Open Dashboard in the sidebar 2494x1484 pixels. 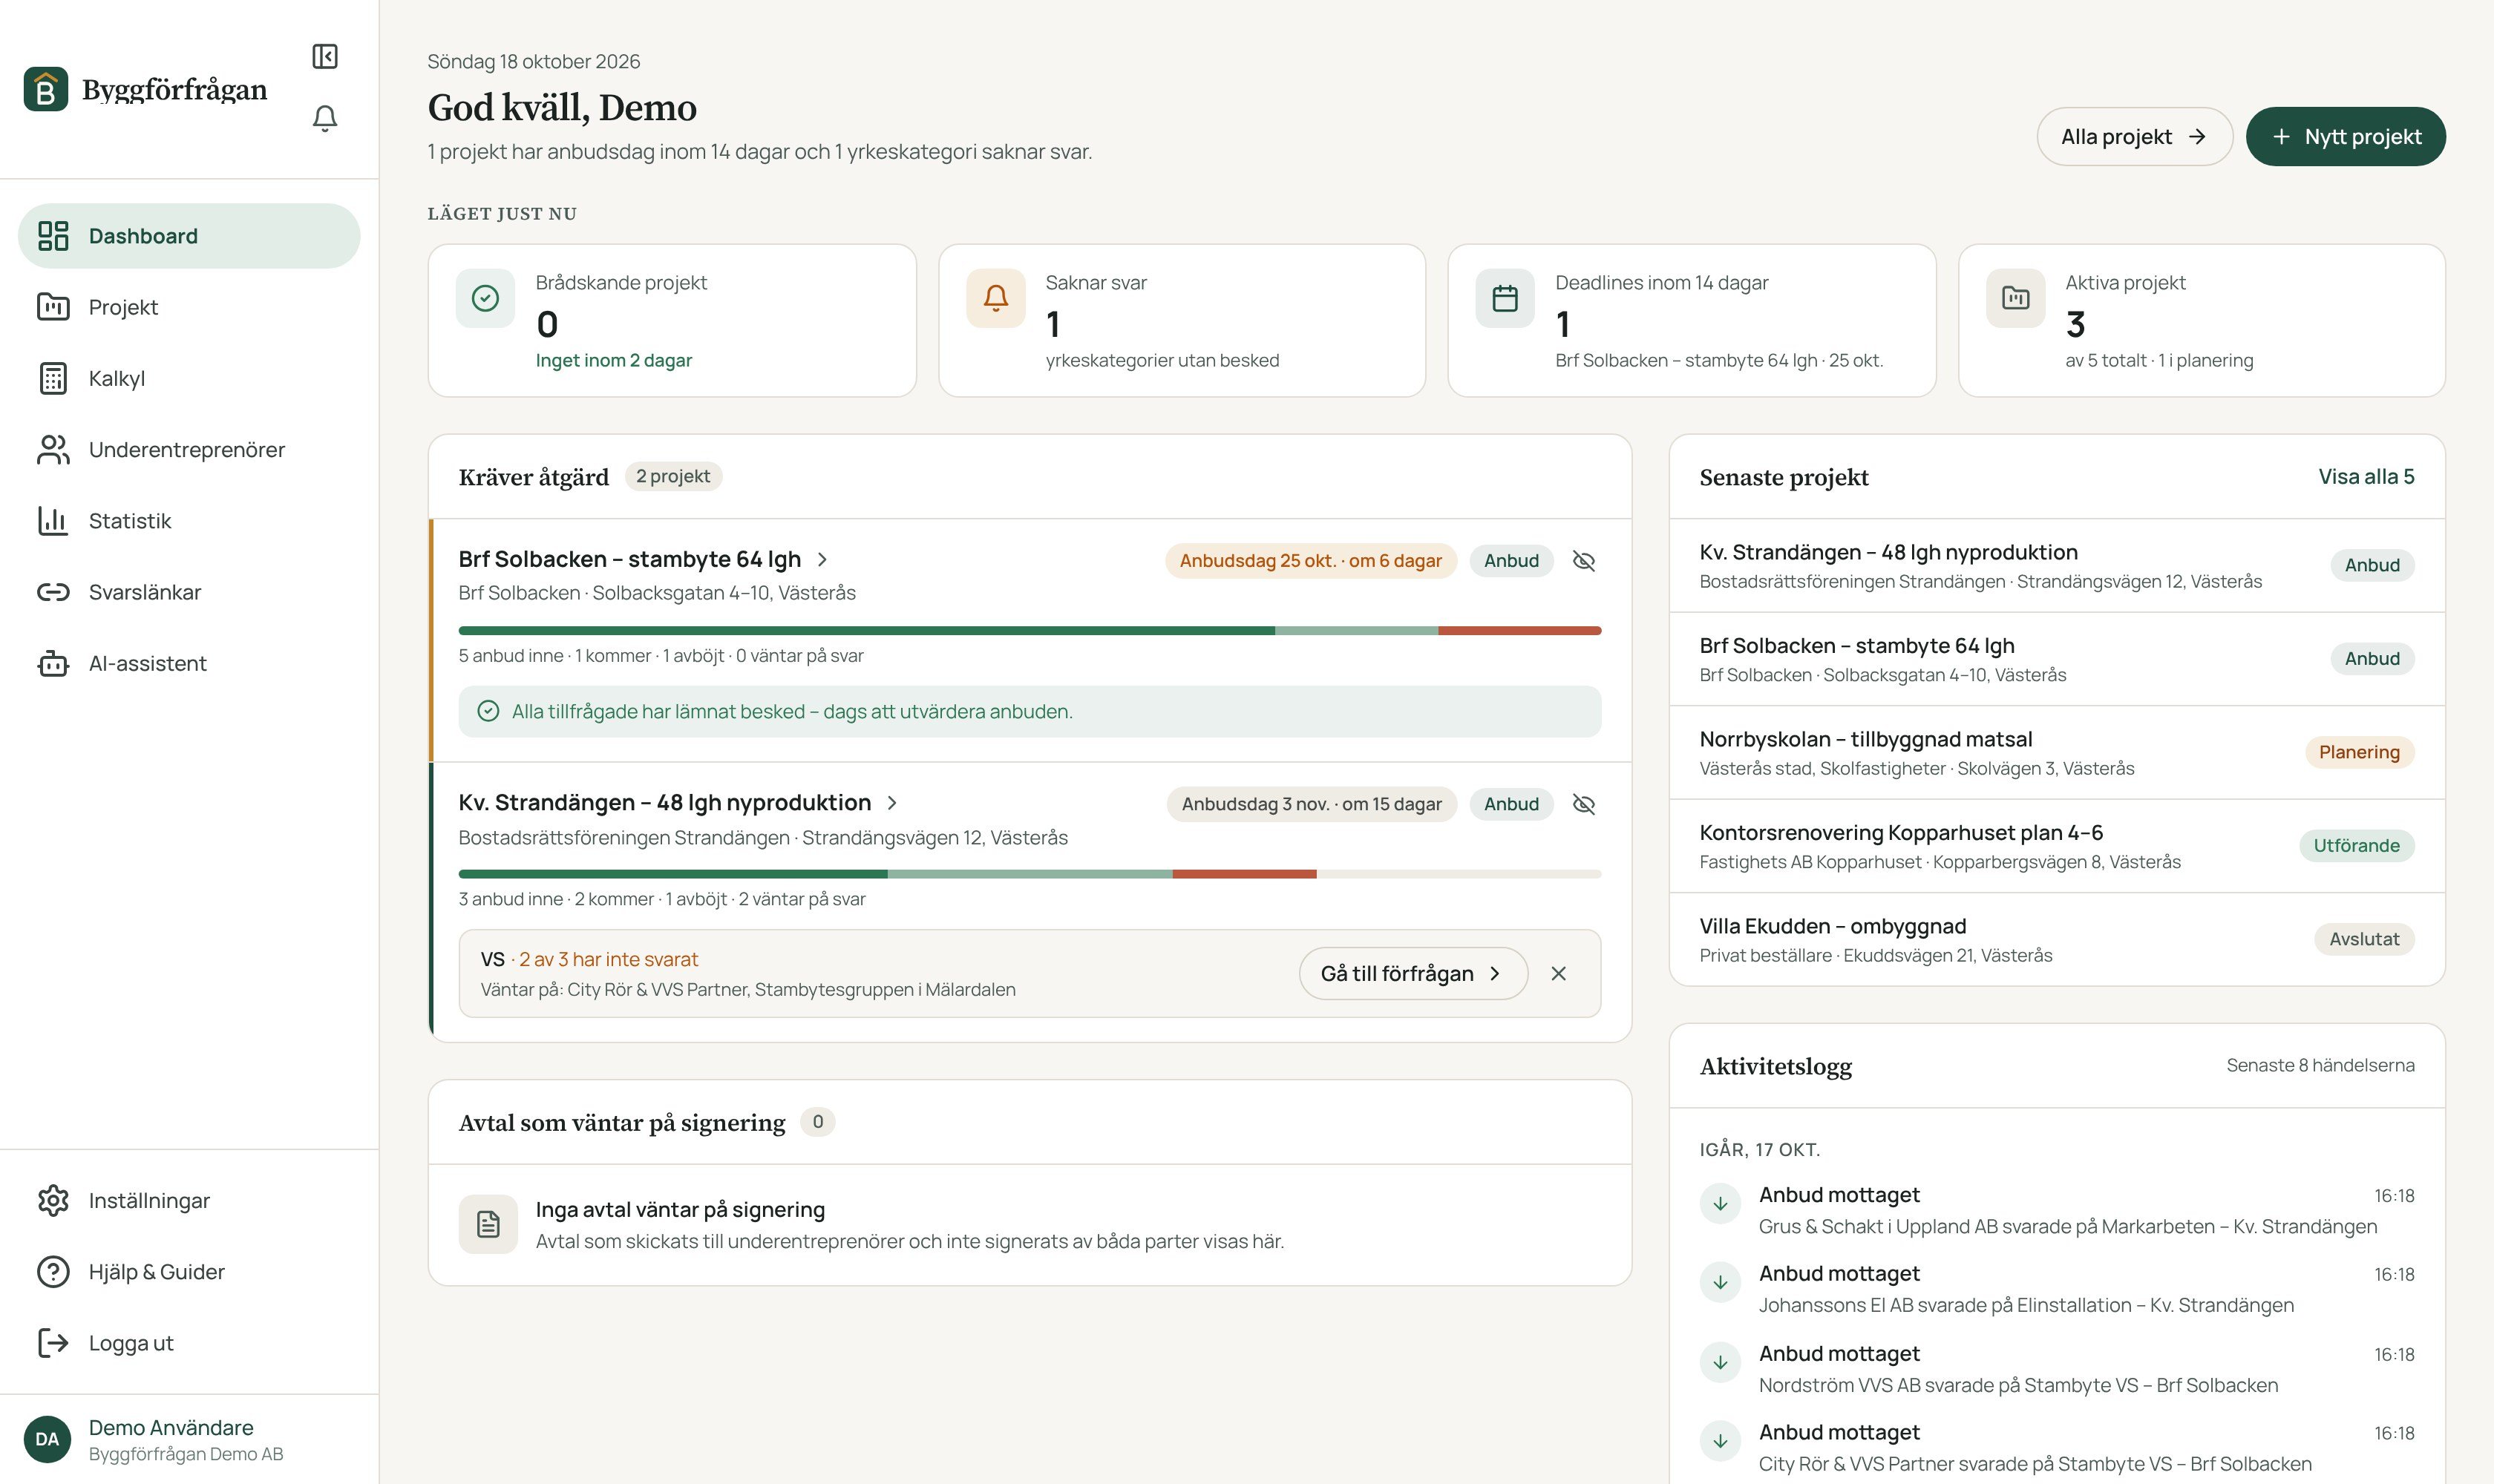tap(189, 236)
